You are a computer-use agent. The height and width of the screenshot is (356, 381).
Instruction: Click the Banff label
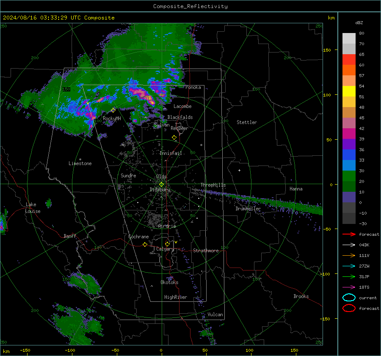[x=70, y=236]
